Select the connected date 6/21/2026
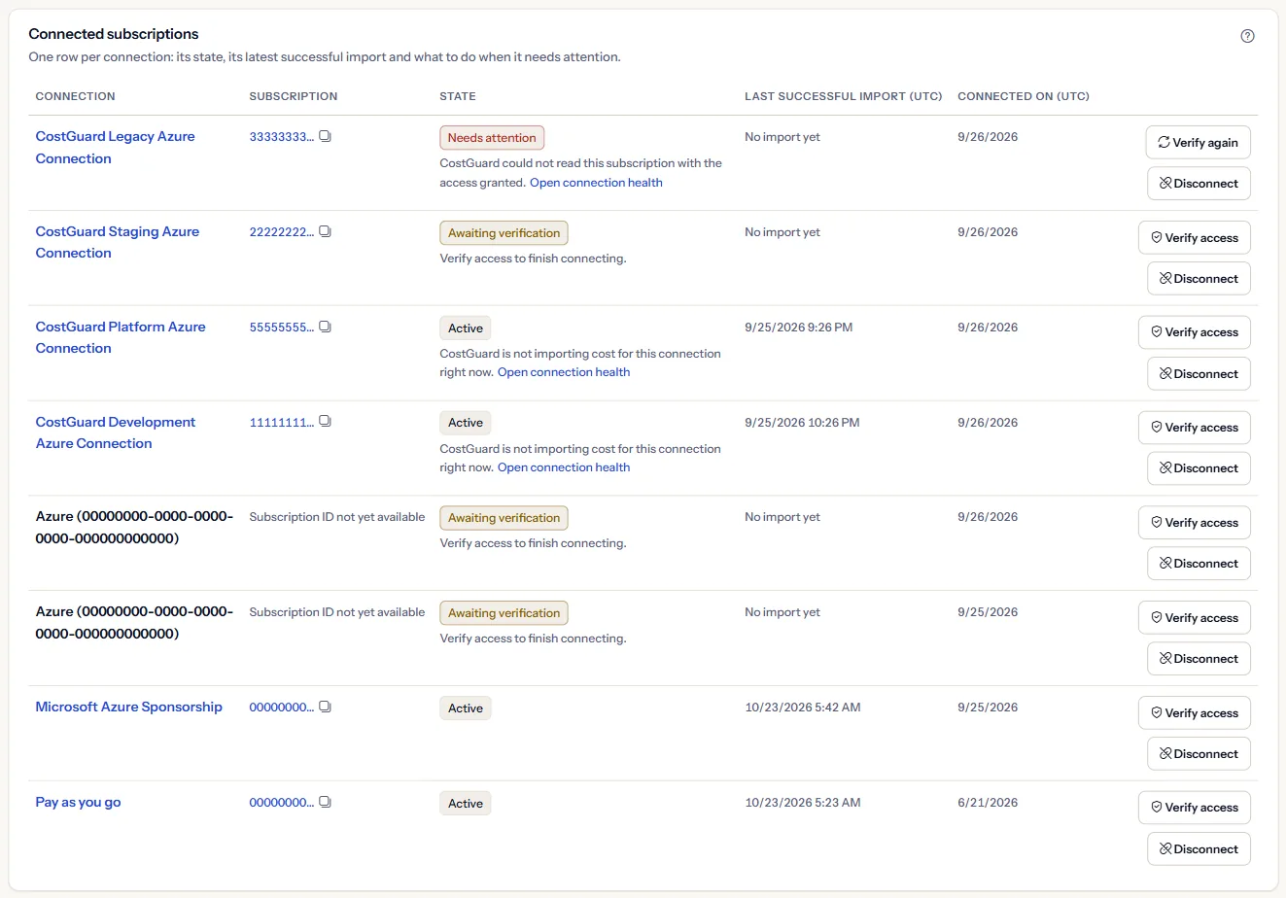1286x898 pixels. [988, 803]
